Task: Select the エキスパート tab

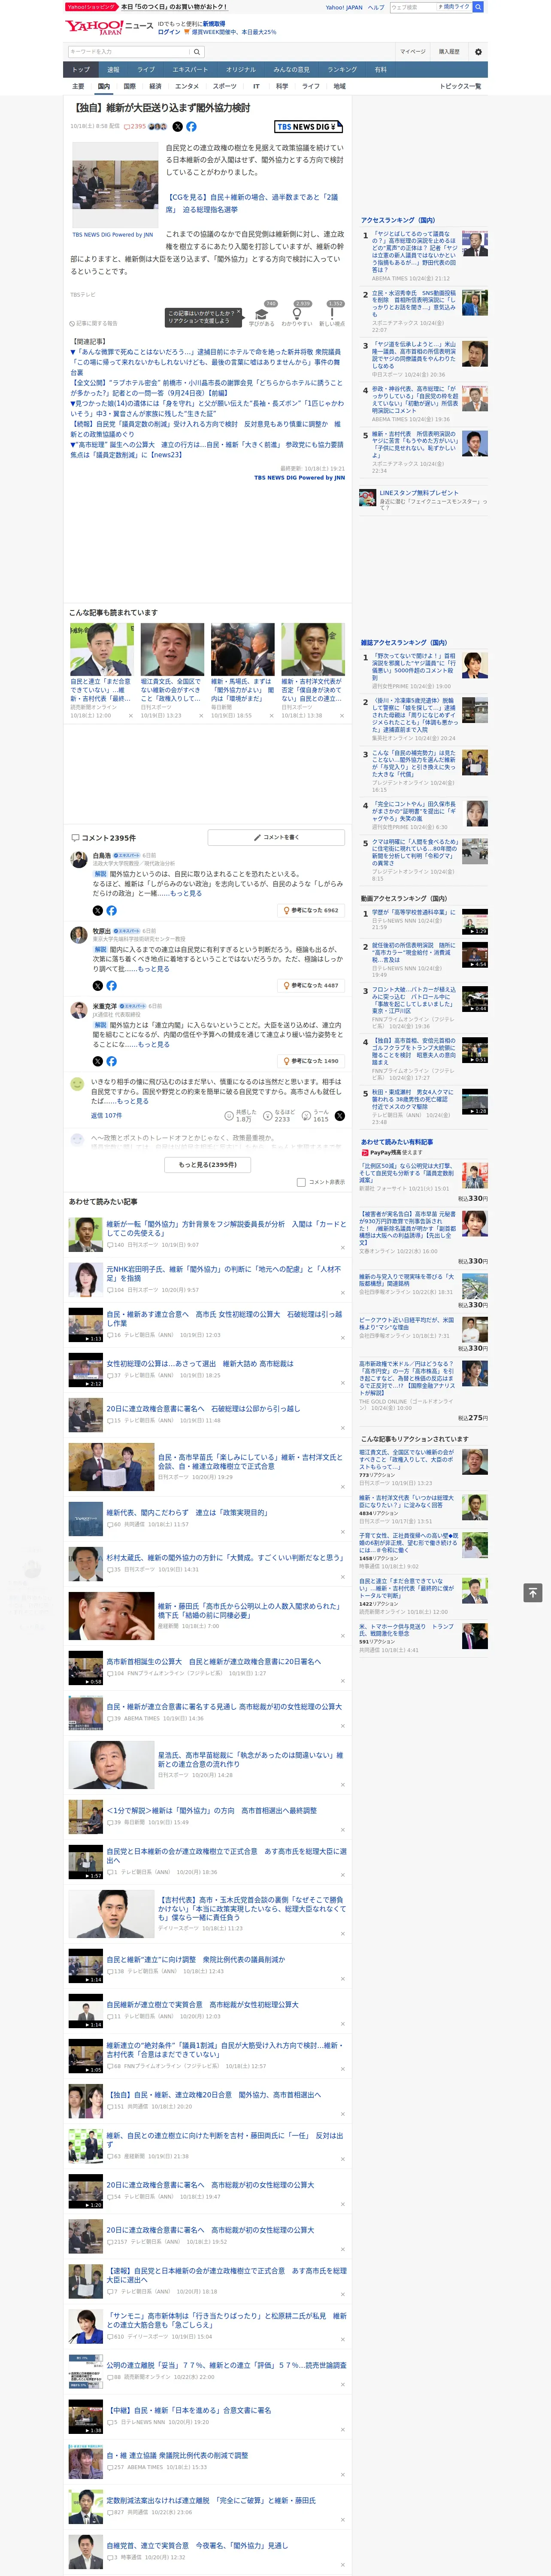Action: (x=190, y=69)
